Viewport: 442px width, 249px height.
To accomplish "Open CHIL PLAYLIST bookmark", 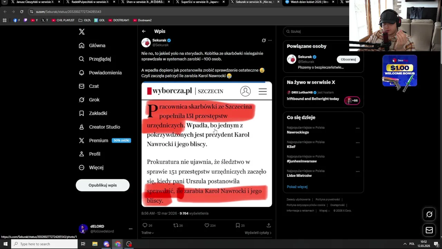I will (x=63, y=20).
